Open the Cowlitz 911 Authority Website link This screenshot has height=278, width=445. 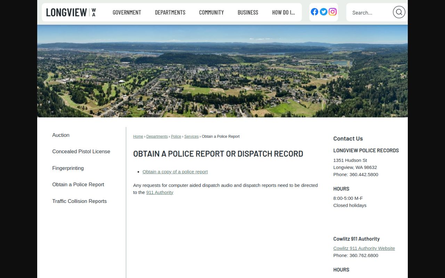coord(364,248)
